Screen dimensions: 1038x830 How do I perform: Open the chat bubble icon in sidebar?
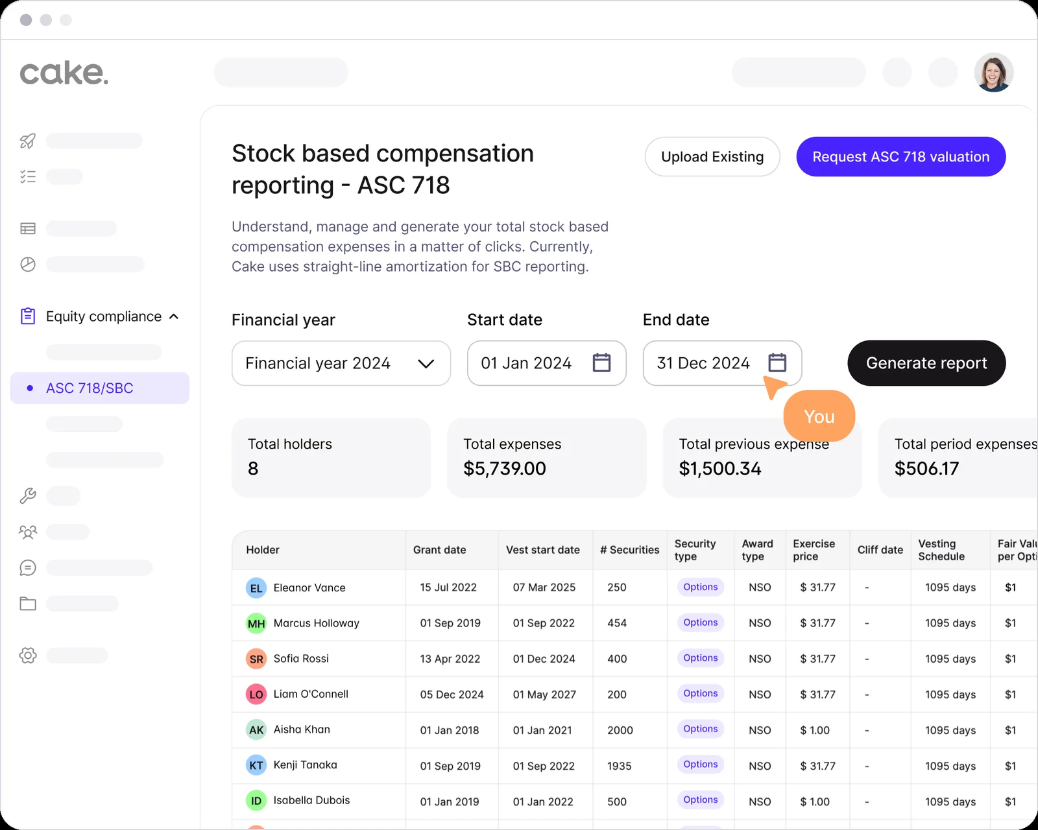click(x=28, y=568)
